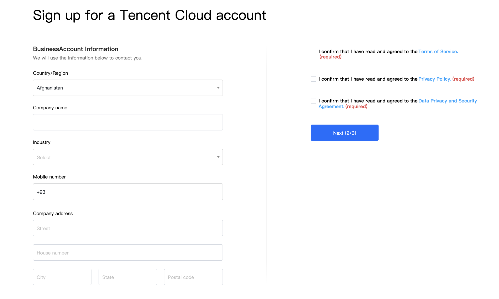Click the 'We will use the information below' text
This screenshot has height=299, width=499.
(88, 58)
